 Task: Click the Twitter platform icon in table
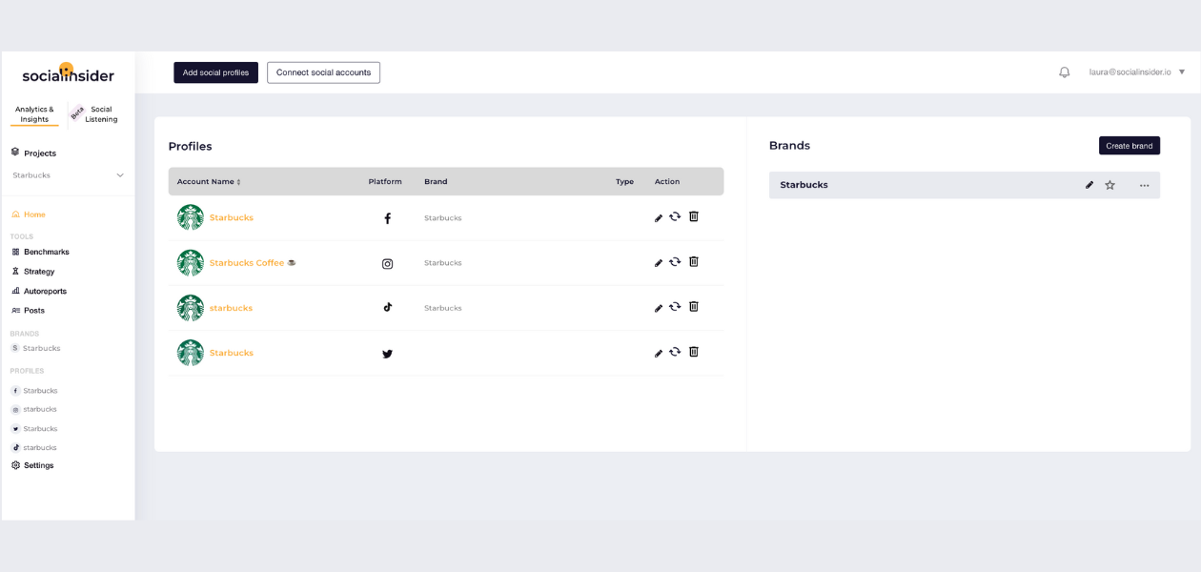coord(387,354)
